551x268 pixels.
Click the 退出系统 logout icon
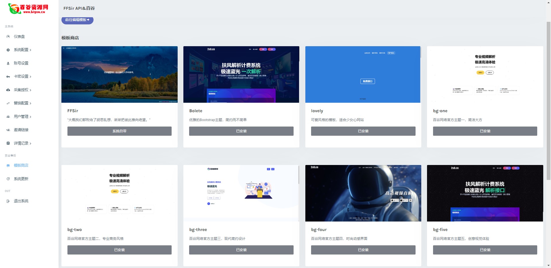(x=8, y=201)
